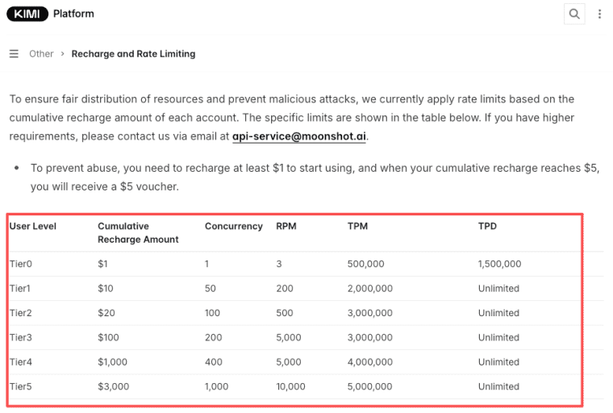Click Tier3 TPD Unlimited cell
The height and width of the screenshot is (413, 613).
pos(498,337)
